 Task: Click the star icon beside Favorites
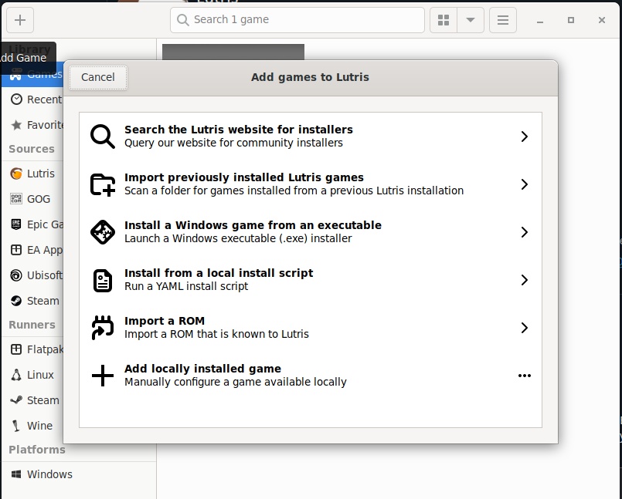16,125
